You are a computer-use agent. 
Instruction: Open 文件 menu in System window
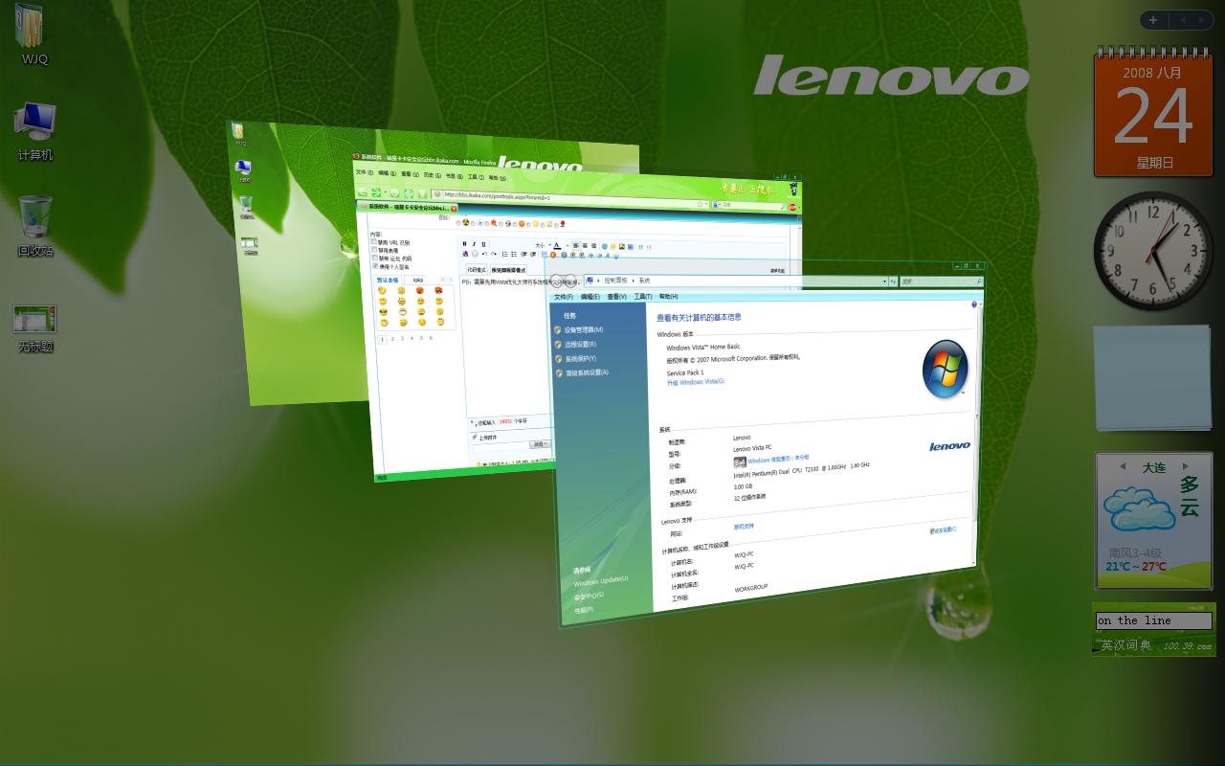tap(564, 297)
